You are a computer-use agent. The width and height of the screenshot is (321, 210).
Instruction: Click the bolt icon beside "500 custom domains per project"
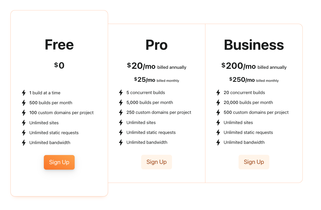coord(218,112)
